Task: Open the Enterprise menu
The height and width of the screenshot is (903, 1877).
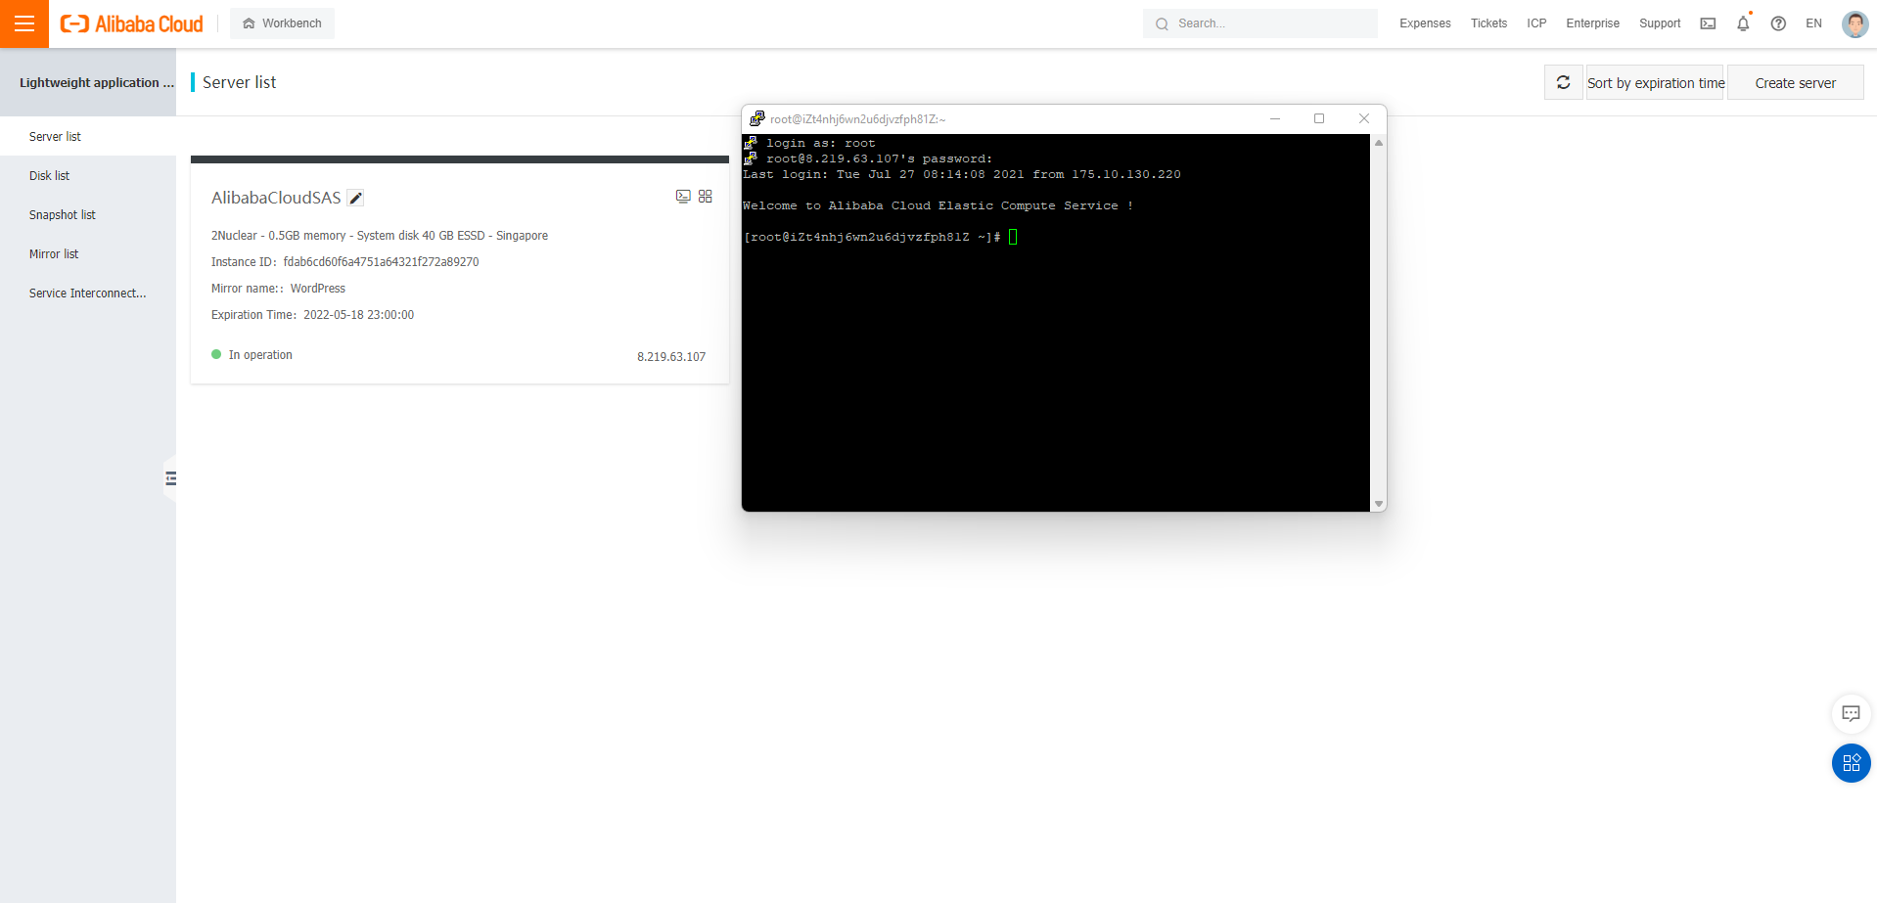Action: tap(1592, 23)
